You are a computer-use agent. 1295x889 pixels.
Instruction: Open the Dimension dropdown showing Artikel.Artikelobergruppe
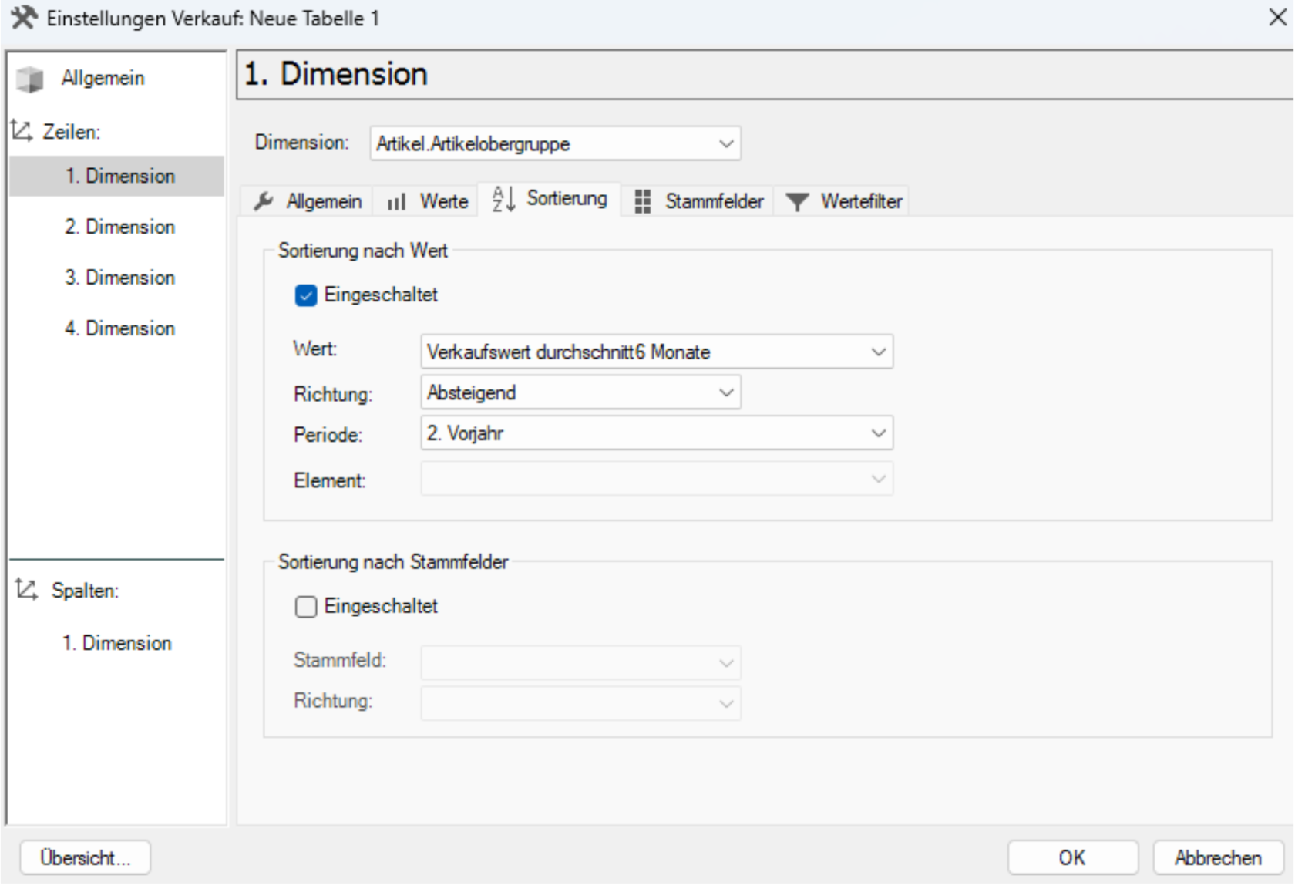click(555, 143)
